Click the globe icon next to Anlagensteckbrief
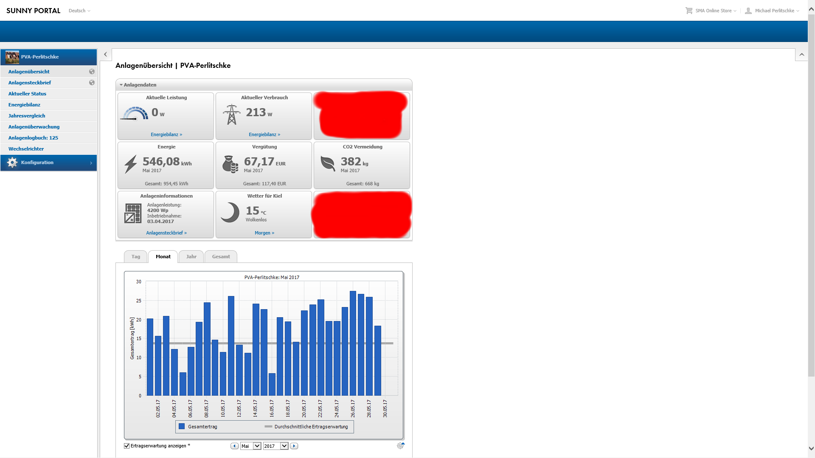The image size is (815, 458). (92, 83)
